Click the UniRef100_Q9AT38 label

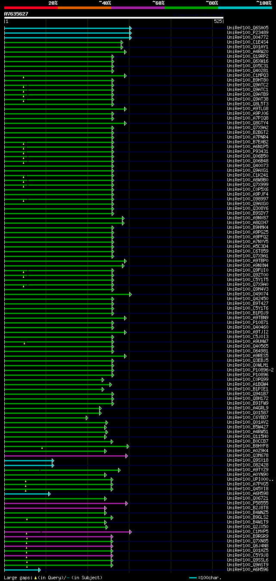point(248,99)
